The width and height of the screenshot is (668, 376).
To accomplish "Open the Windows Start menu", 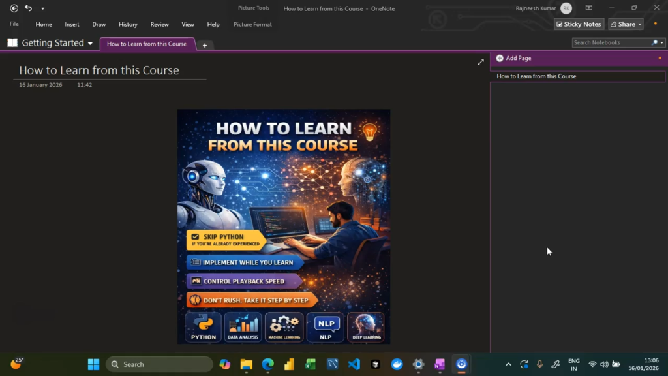I will coord(94,364).
